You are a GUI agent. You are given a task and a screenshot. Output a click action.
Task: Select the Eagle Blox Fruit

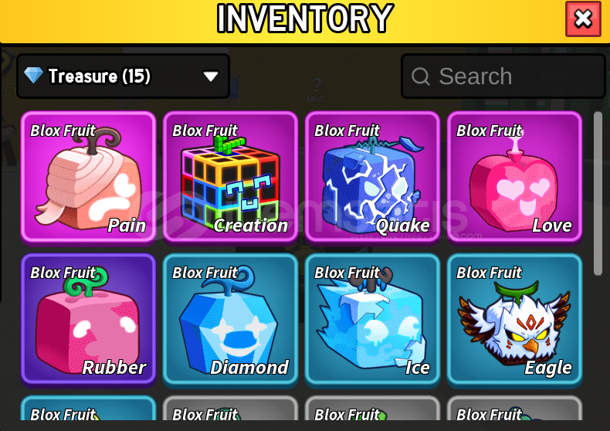514,319
